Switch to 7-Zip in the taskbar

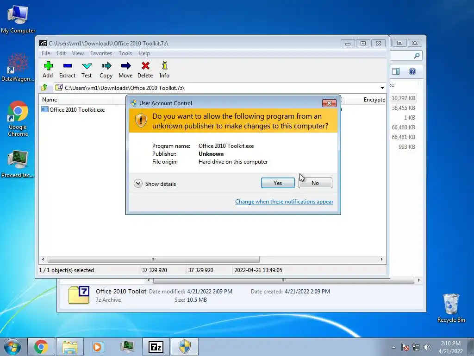click(x=156, y=347)
